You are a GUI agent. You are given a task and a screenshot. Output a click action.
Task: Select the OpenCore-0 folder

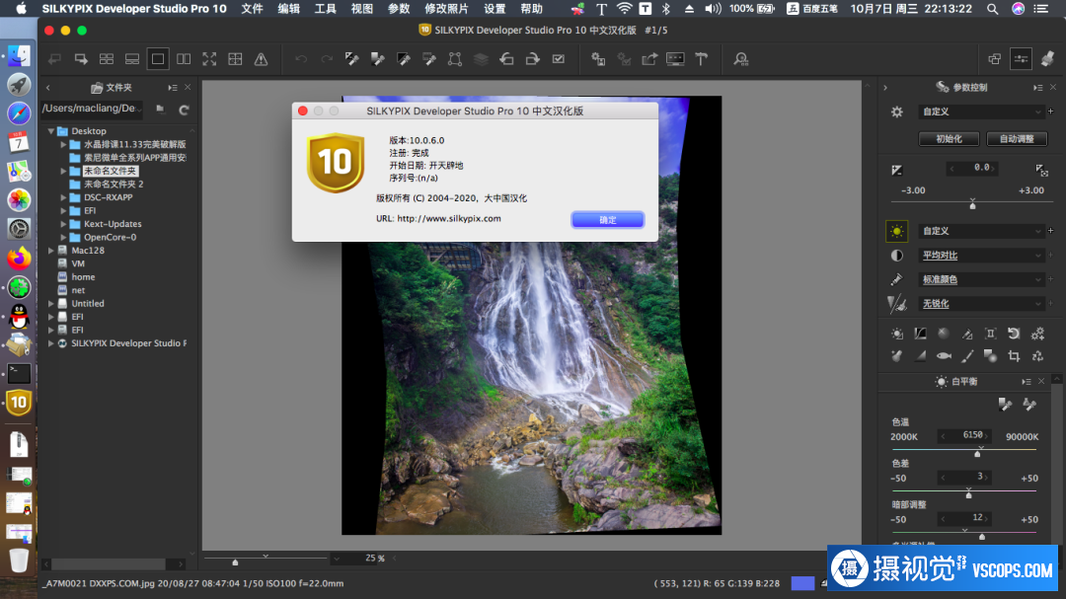(x=110, y=237)
